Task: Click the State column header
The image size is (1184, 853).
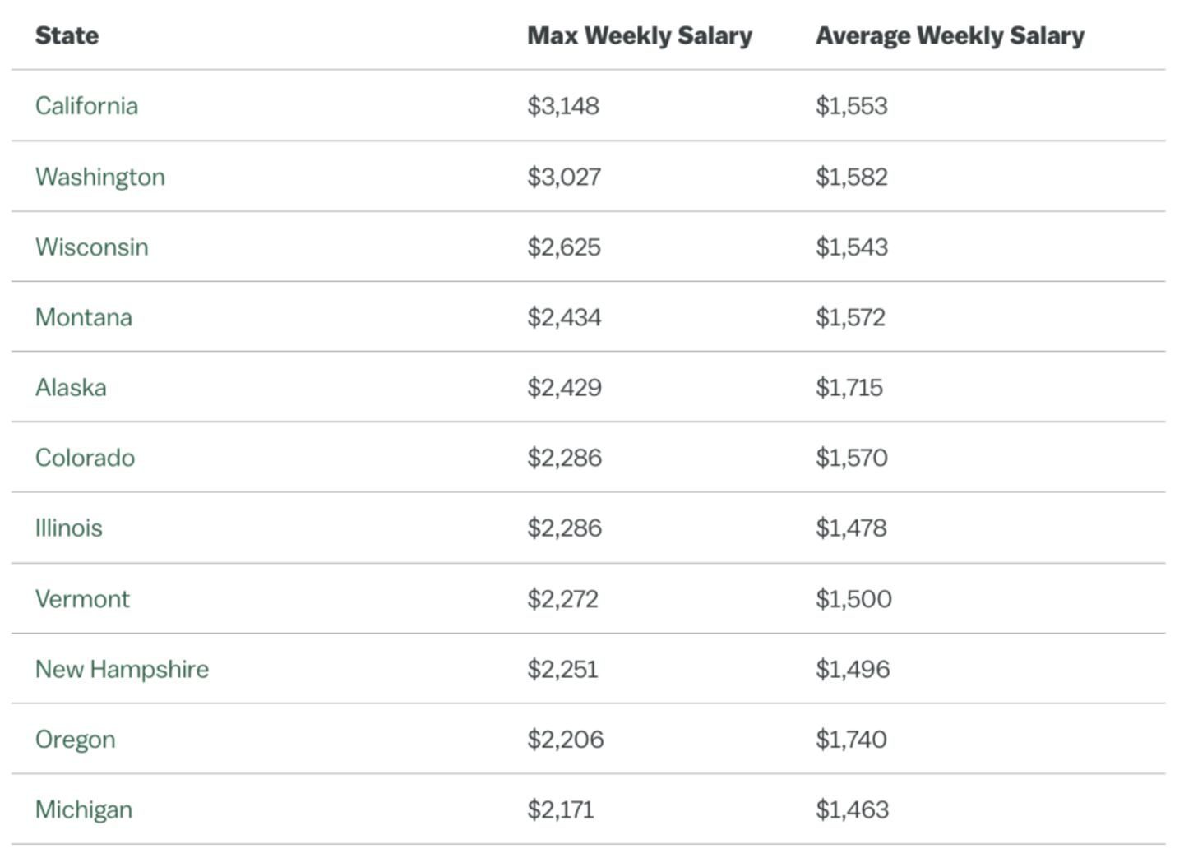Action: tap(67, 35)
